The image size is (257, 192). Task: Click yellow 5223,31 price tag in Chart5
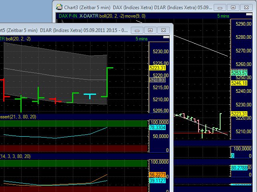(157, 68)
